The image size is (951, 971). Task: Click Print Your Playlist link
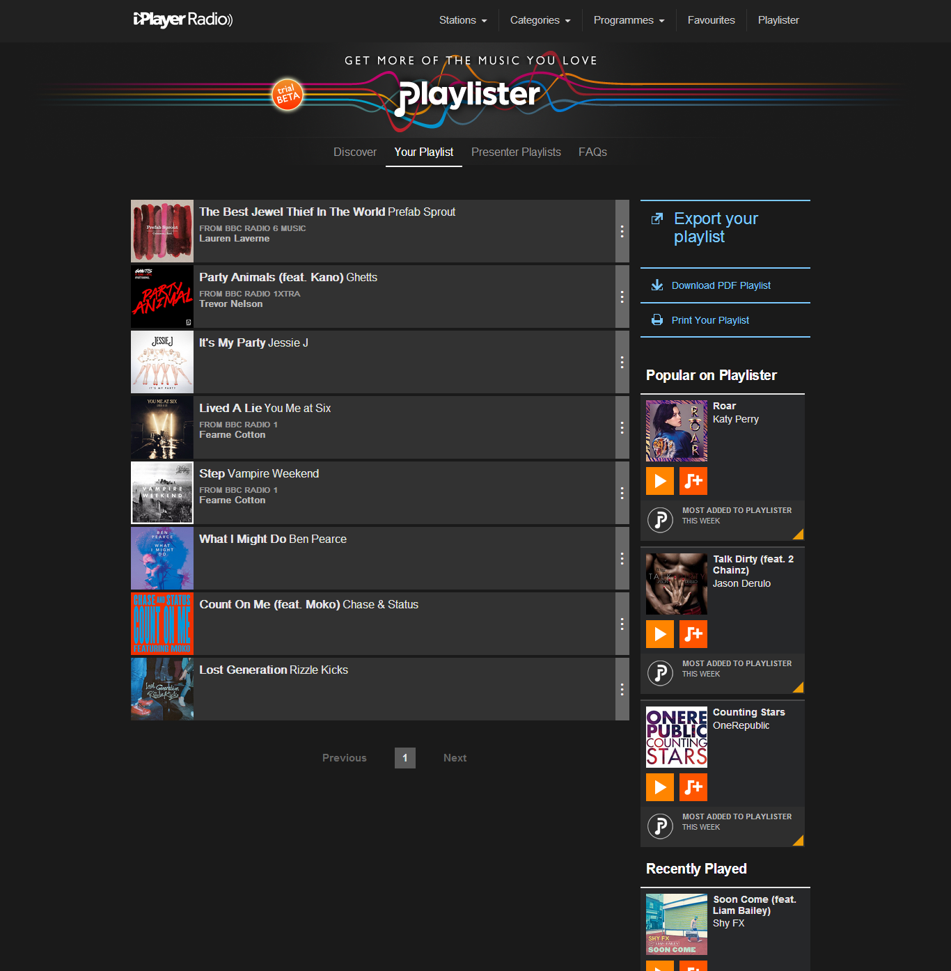tap(710, 320)
